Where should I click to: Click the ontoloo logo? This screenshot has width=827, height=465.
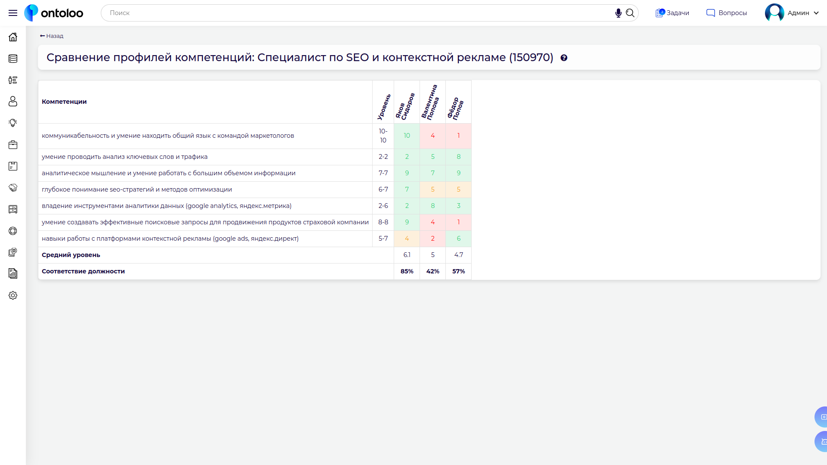[54, 13]
